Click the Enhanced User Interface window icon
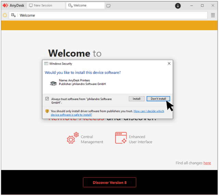This screenshot has width=219, height=196. point(121,138)
